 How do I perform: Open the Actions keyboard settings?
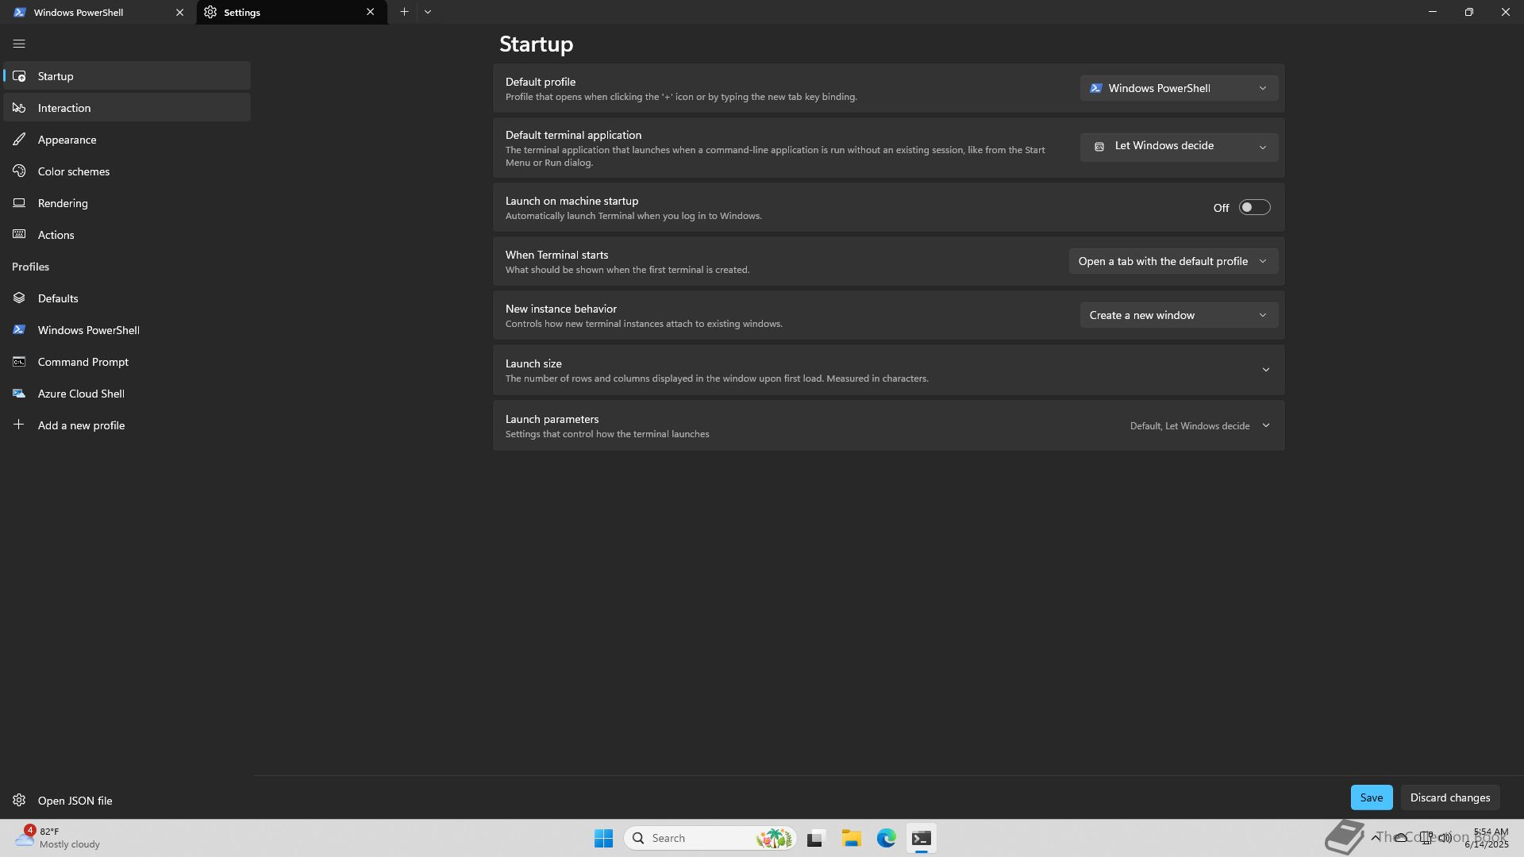point(56,235)
